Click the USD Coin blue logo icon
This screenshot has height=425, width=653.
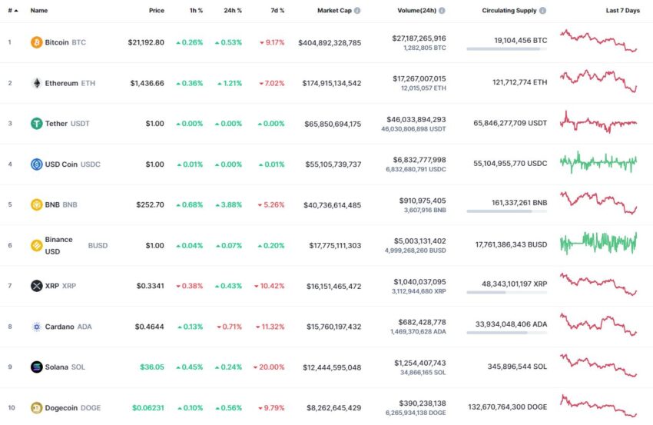pyautogui.click(x=37, y=164)
